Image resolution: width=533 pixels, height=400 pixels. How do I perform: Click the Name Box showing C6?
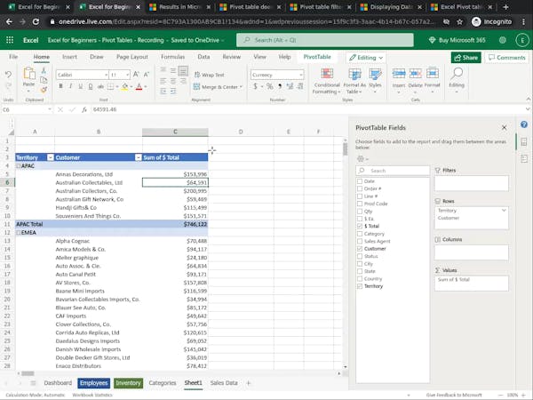(x=27, y=109)
